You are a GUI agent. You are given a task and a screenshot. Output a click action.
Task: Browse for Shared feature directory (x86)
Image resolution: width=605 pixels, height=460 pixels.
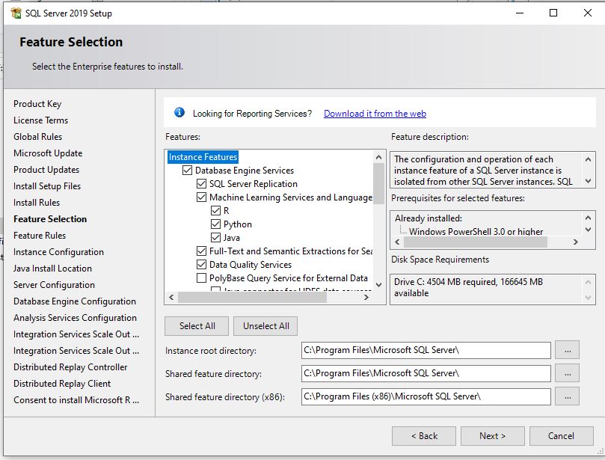(x=568, y=396)
